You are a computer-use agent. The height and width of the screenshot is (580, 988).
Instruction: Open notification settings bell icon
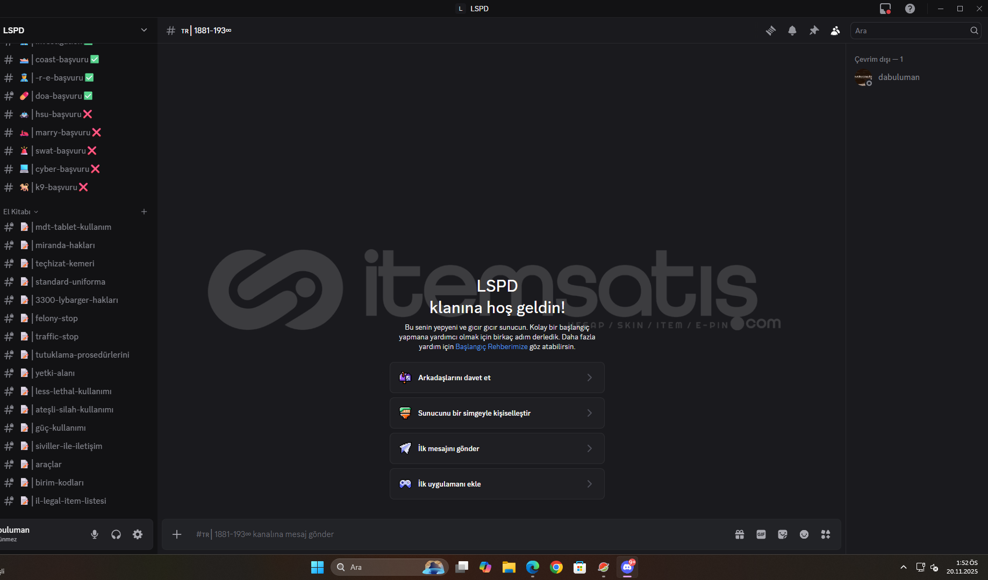792,31
